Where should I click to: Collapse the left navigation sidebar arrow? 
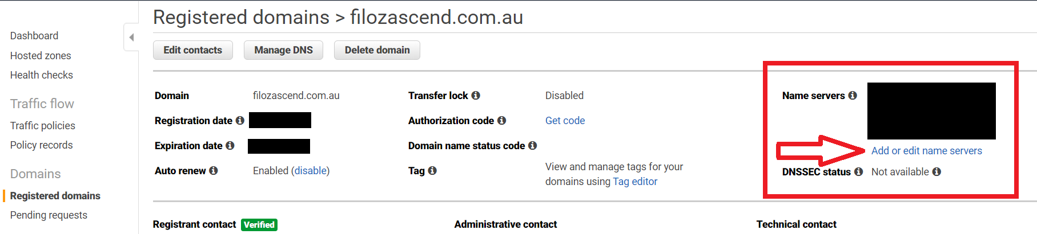(x=131, y=38)
